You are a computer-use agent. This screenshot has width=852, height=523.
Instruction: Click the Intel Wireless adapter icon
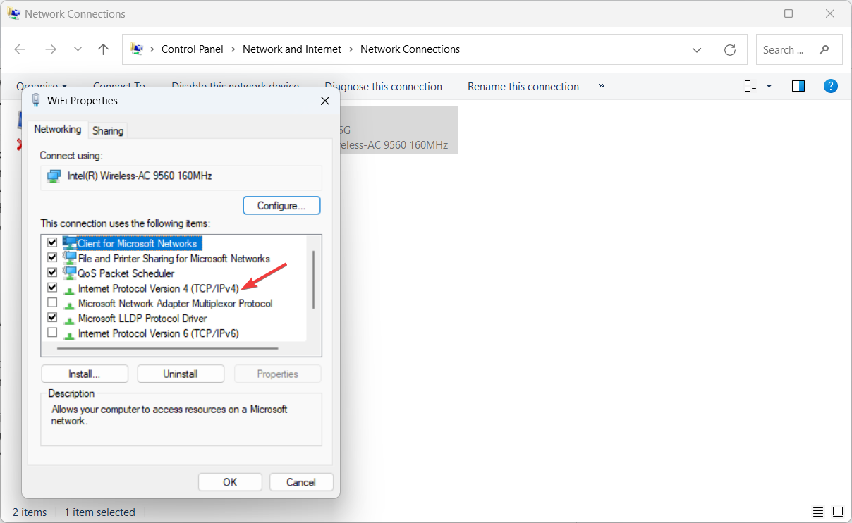54,176
